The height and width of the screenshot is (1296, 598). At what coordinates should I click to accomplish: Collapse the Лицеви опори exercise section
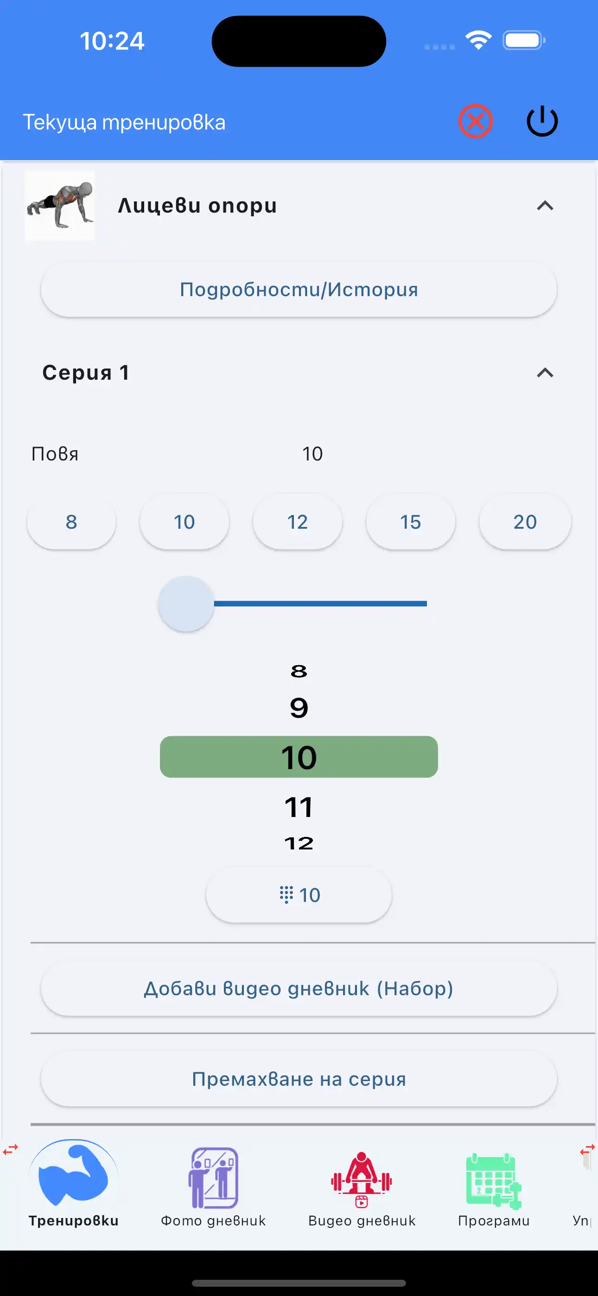point(545,206)
